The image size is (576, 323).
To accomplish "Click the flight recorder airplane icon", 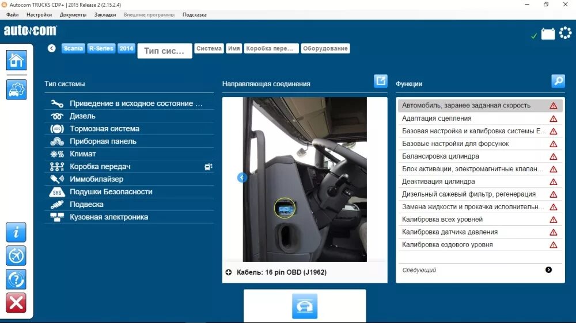I will point(16,256).
